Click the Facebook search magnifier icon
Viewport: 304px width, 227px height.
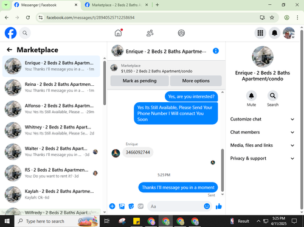[x=25, y=33]
